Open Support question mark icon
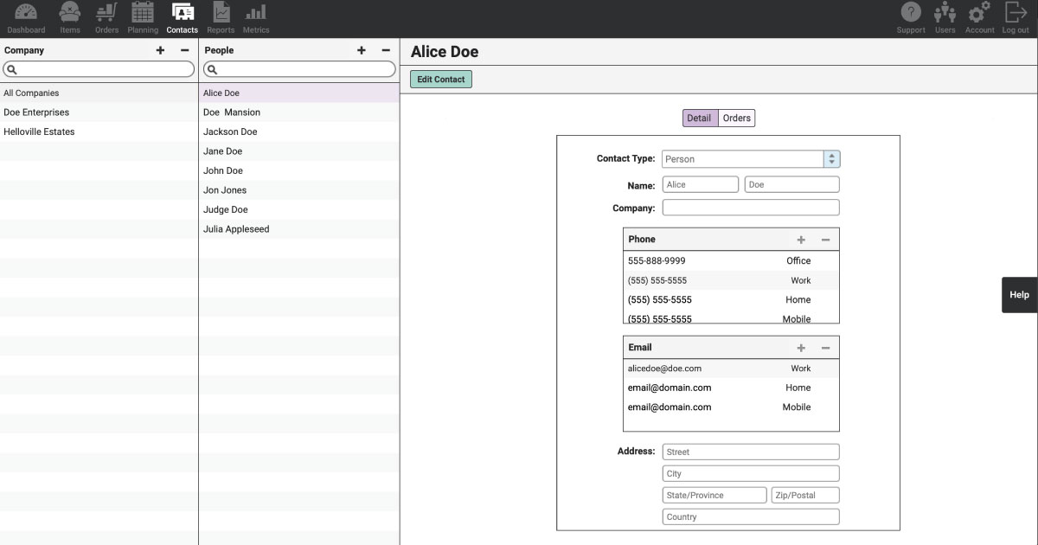This screenshot has height=545, width=1038. 911,12
